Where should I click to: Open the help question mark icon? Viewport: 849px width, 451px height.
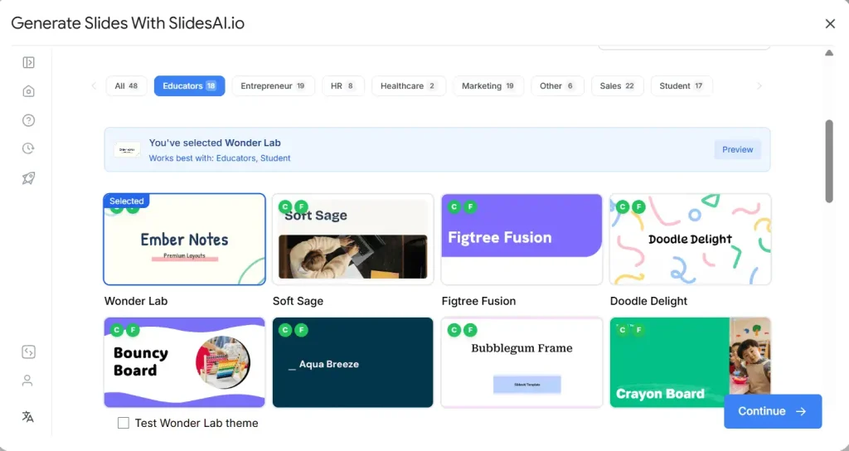coord(28,120)
